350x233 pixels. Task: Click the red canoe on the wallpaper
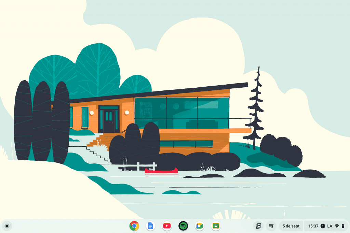(161, 171)
